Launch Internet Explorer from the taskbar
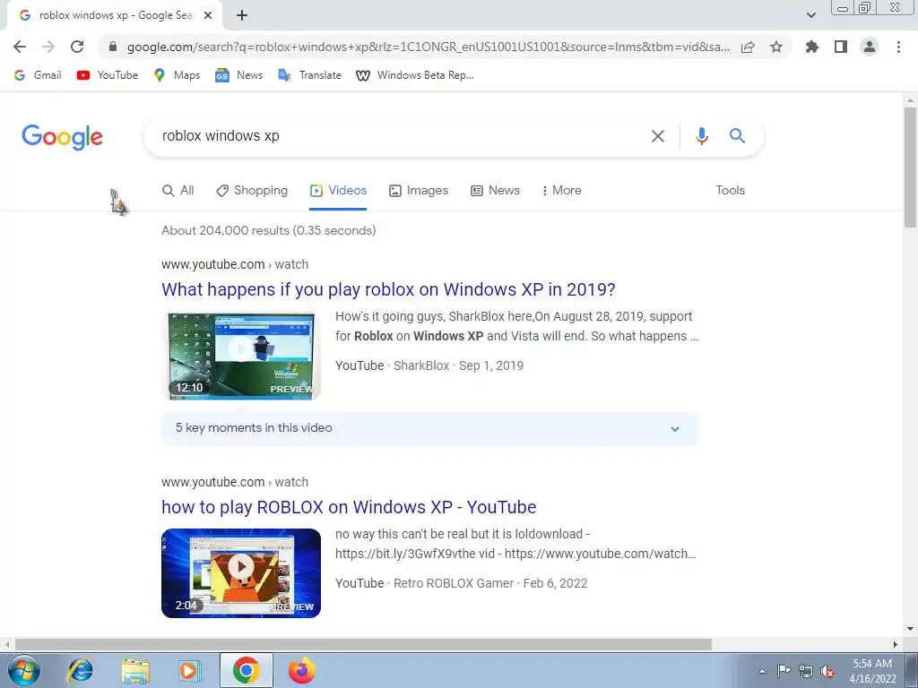This screenshot has width=918, height=688. click(x=80, y=670)
